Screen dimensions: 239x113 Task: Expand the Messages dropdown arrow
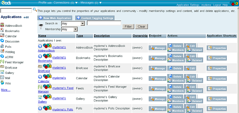100,3
